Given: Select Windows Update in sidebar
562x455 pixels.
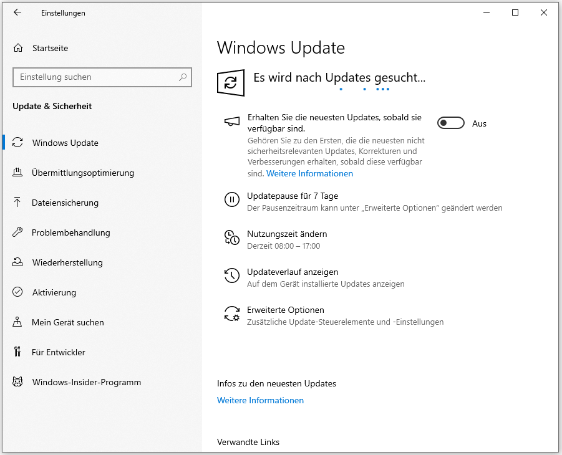Looking at the screenshot, I should pyautogui.click(x=65, y=143).
